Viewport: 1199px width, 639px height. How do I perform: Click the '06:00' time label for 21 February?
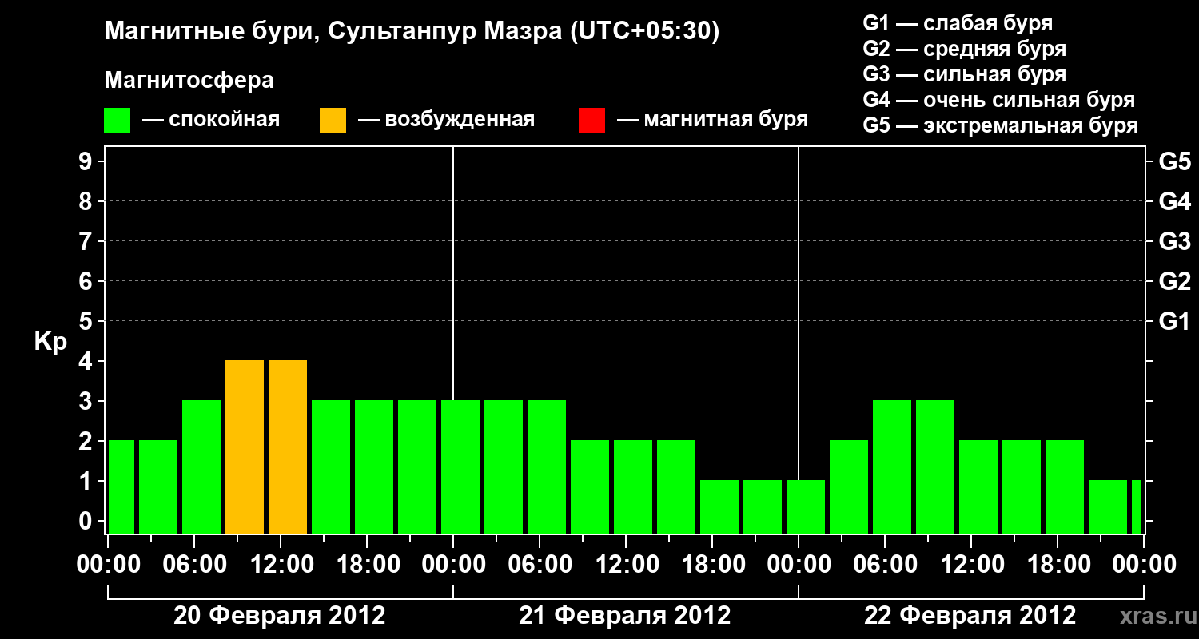[540, 564]
